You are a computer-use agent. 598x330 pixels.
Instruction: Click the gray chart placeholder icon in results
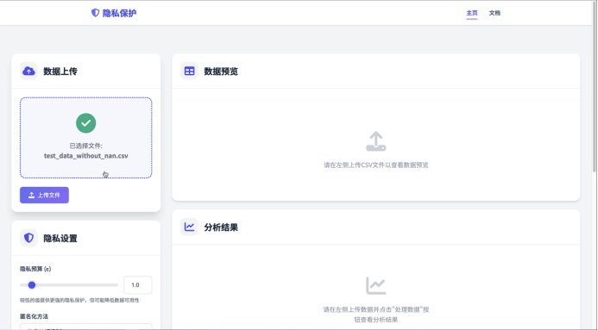pos(376,285)
